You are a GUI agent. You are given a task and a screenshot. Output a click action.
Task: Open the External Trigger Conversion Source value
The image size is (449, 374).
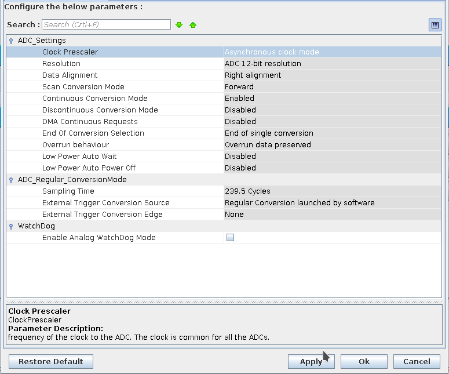(x=331, y=203)
